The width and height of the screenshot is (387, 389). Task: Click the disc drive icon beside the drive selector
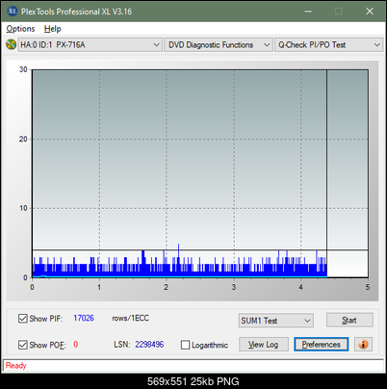tap(11, 44)
